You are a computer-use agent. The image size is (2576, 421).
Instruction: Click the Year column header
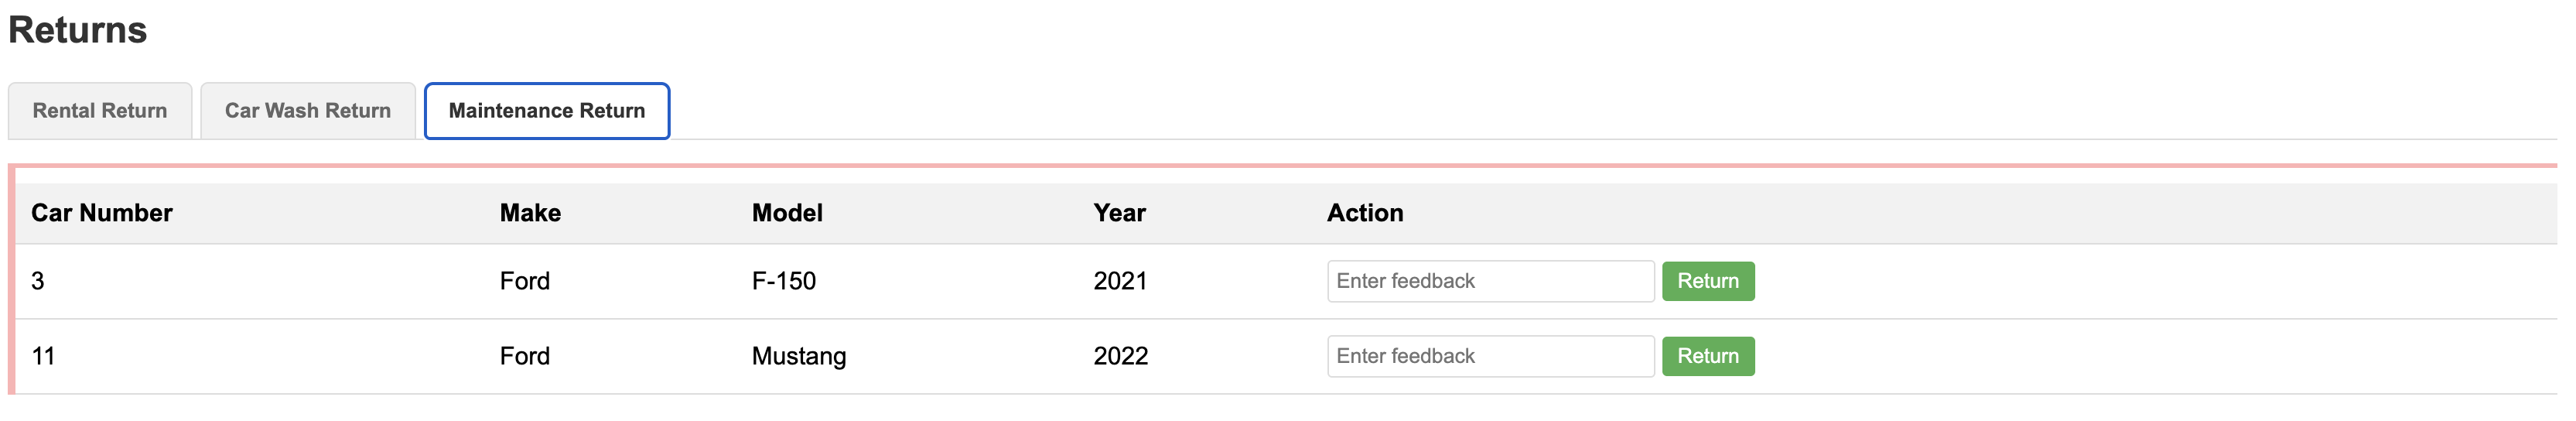pos(1119,213)
